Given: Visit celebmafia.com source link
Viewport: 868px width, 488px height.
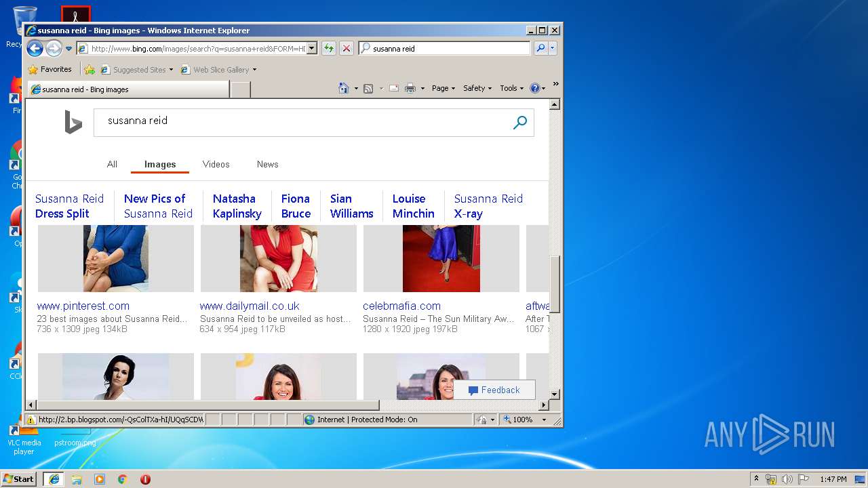Looking at the screenshot, I should 401,306.
